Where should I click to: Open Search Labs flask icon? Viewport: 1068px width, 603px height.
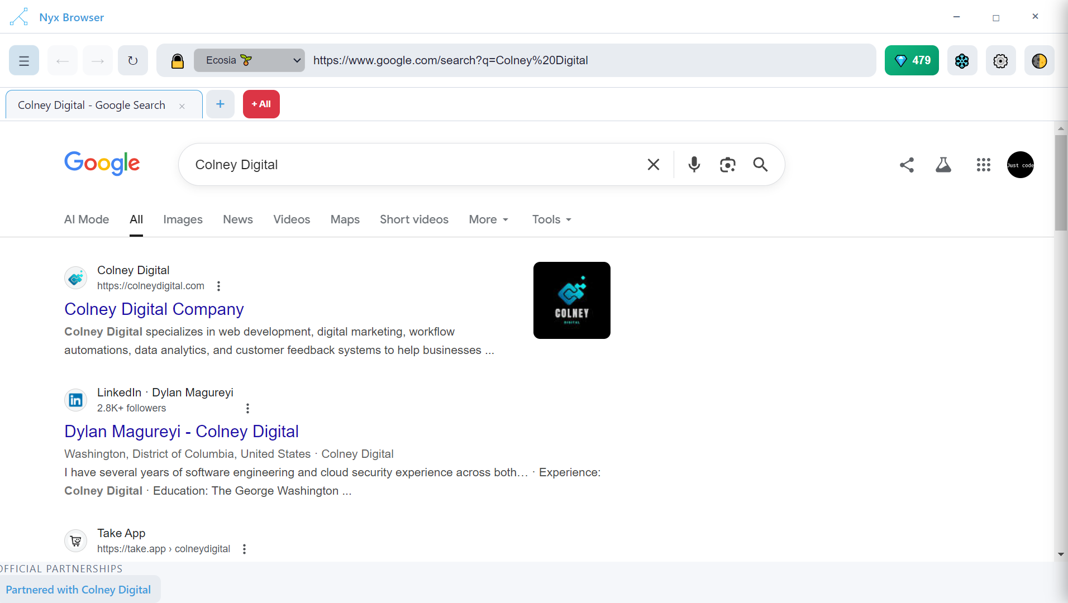[943, 165]
